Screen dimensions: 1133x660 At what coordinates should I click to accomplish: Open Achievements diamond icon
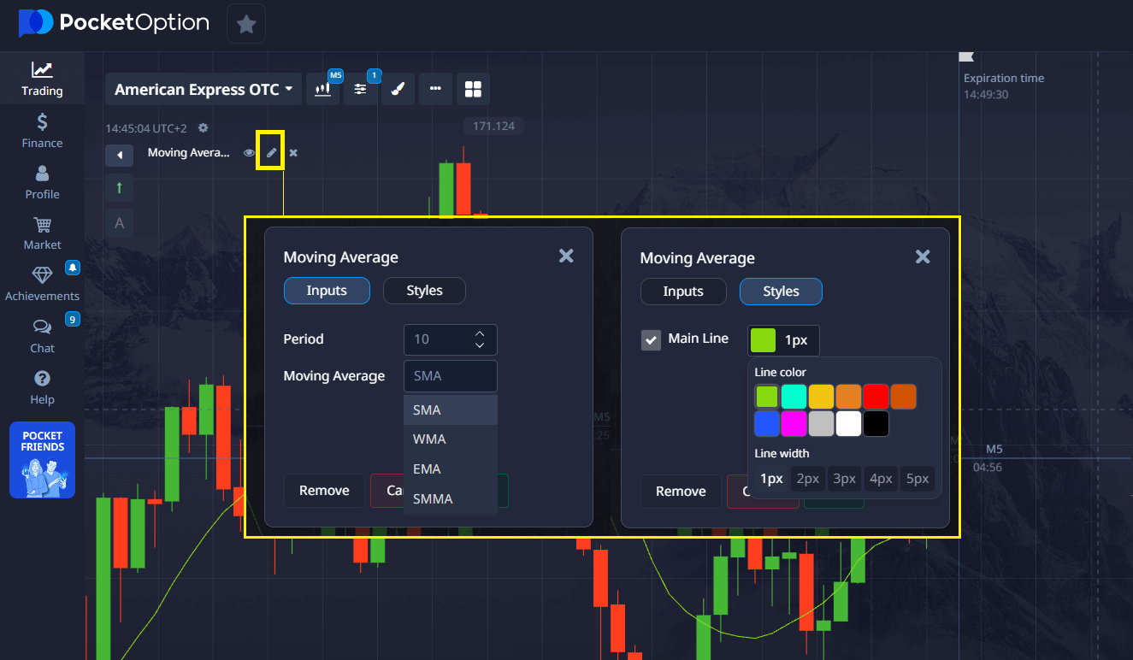pos(42,275)
